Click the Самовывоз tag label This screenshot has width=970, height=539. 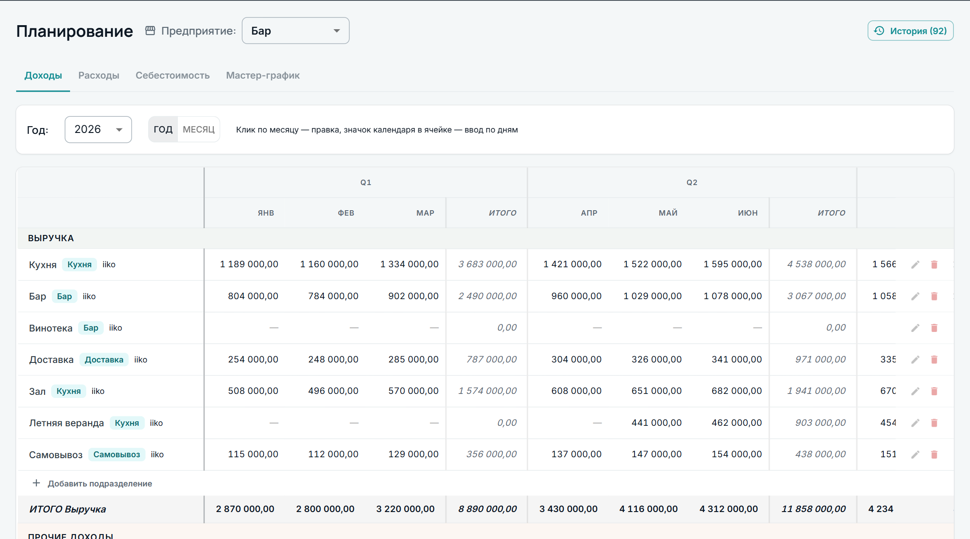(117, 455)
